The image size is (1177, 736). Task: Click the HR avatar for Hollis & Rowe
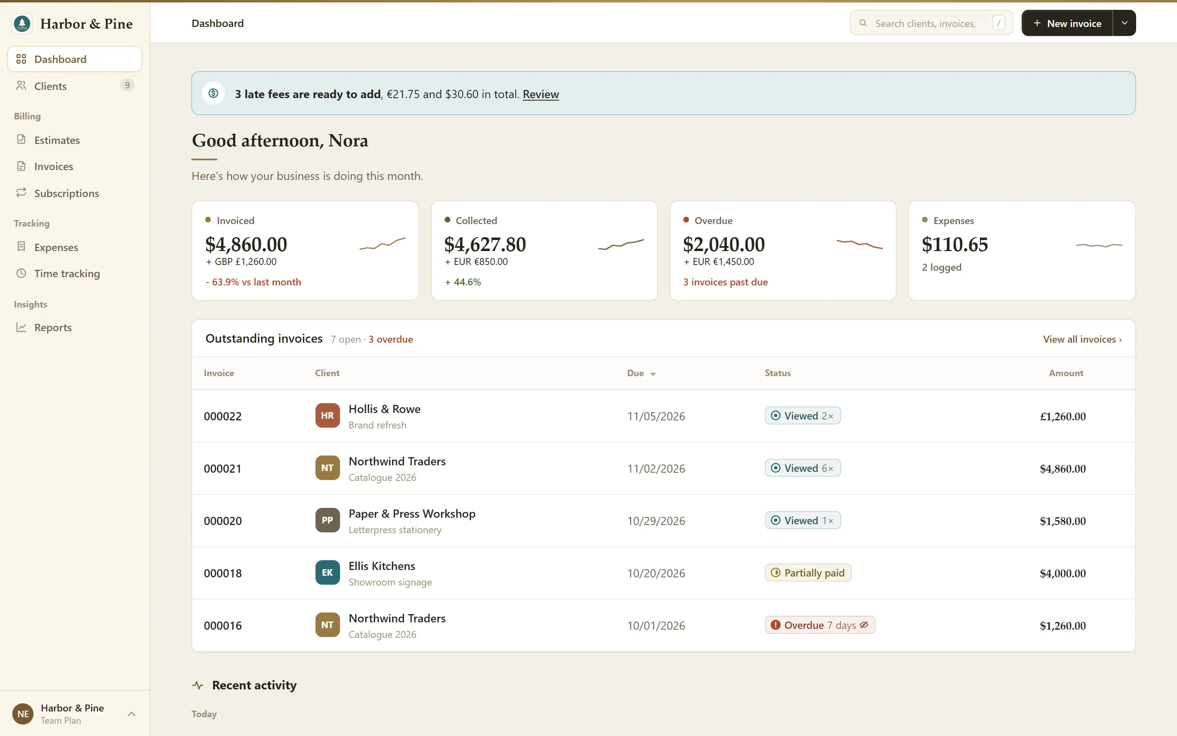tap(327, 415)
